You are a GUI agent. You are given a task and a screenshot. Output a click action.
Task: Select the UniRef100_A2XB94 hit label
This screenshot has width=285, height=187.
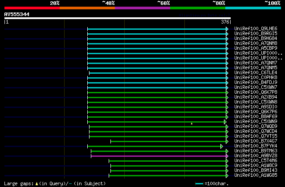256,97
